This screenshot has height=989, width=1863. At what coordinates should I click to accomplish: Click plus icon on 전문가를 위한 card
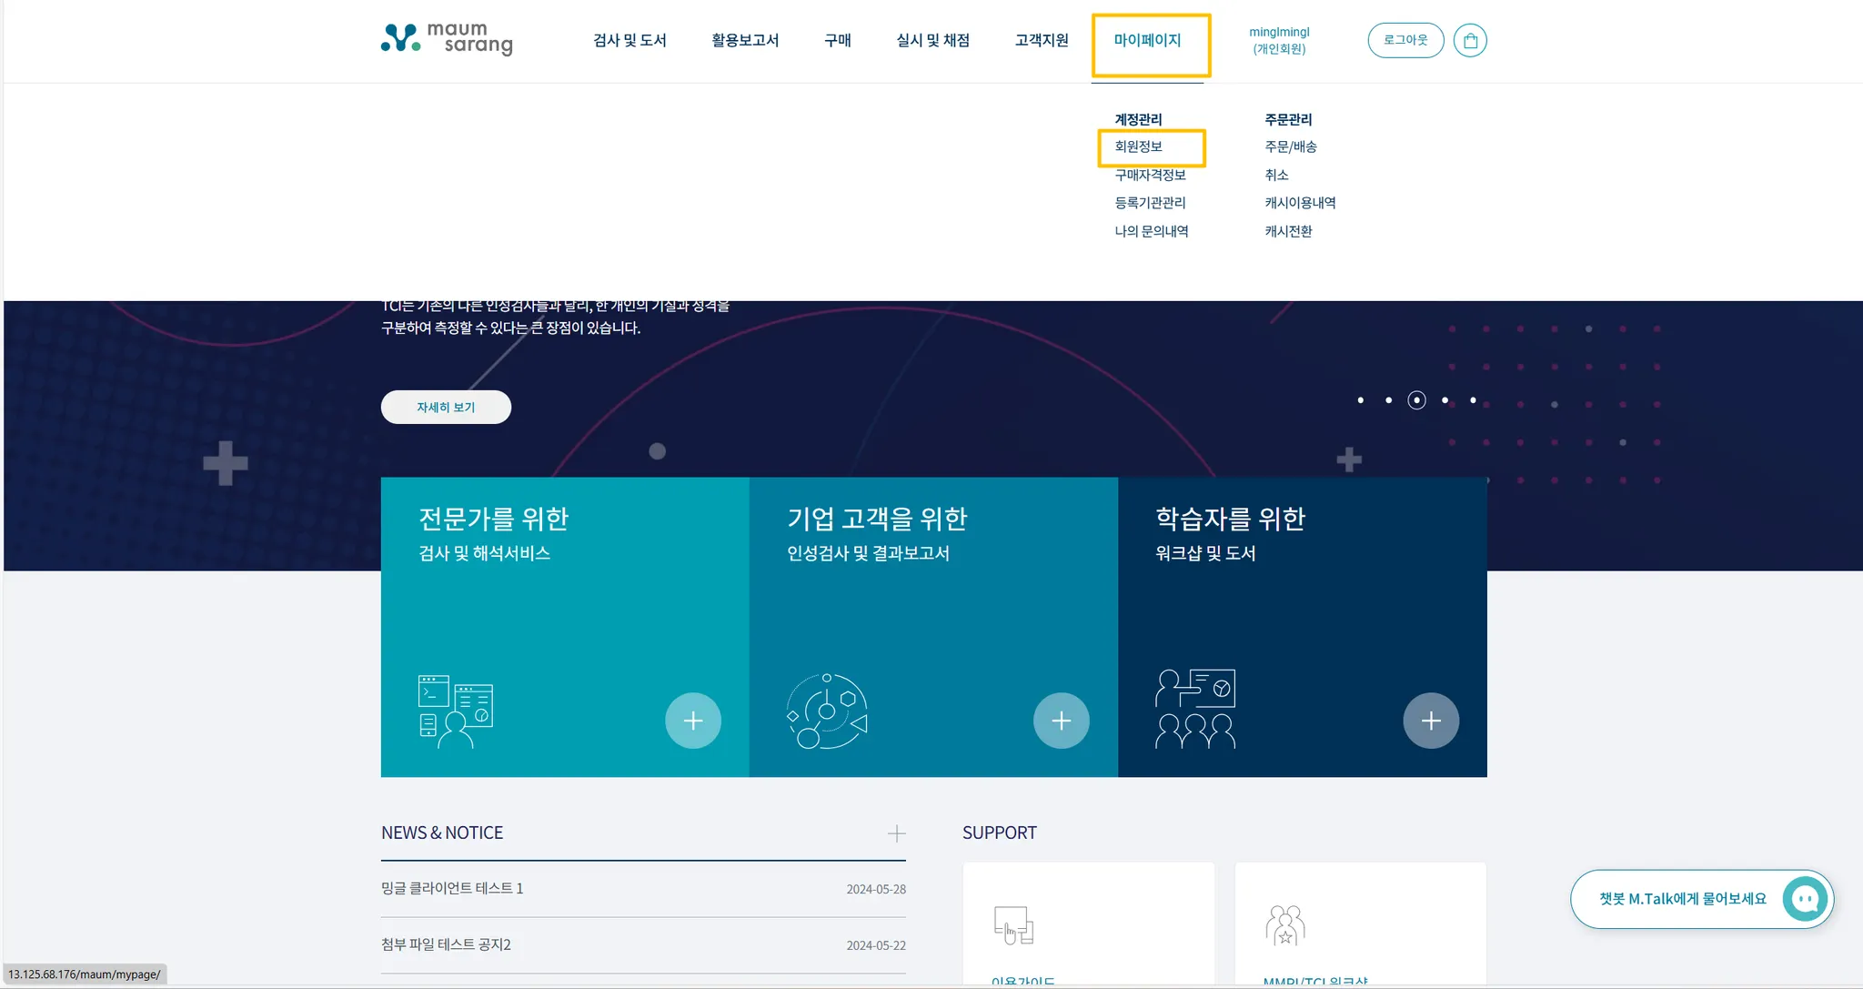692,721
